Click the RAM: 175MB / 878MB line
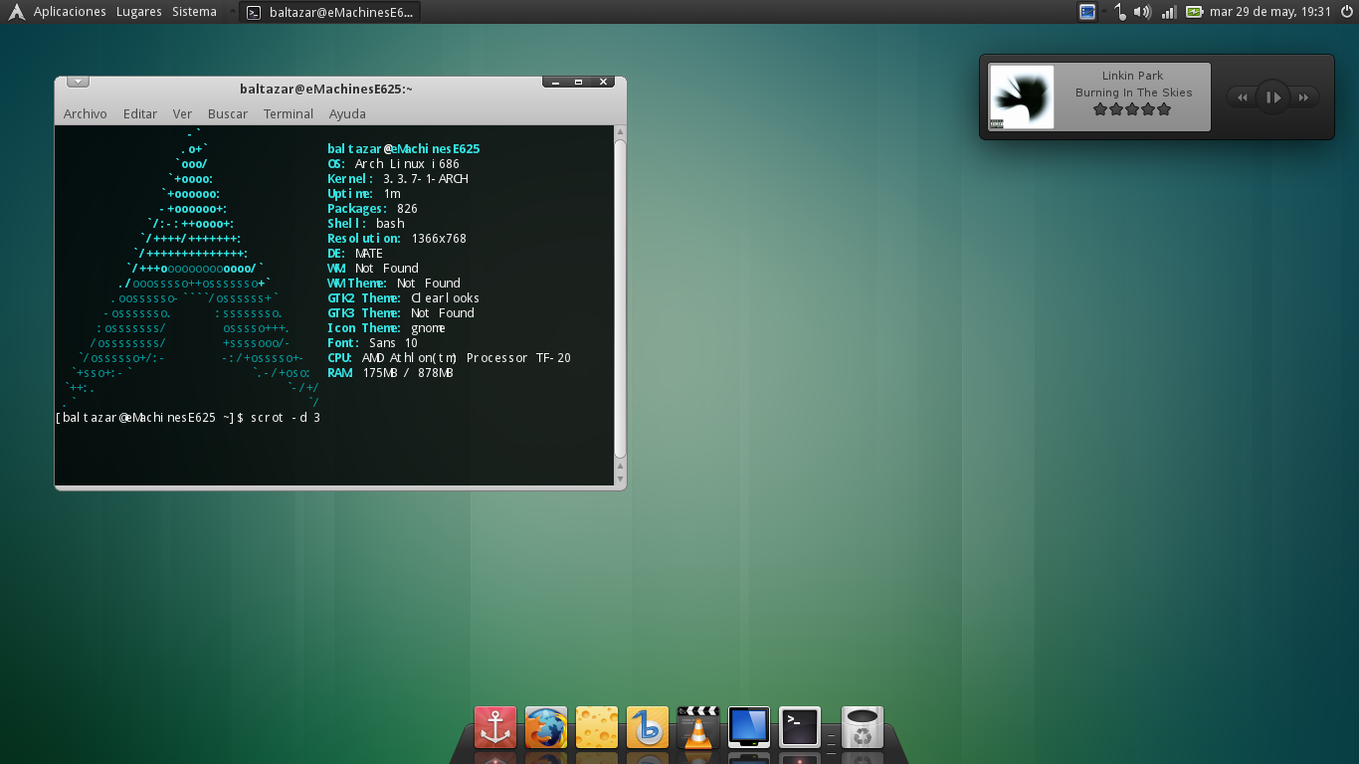1359x764 pixels. [390, 372]
